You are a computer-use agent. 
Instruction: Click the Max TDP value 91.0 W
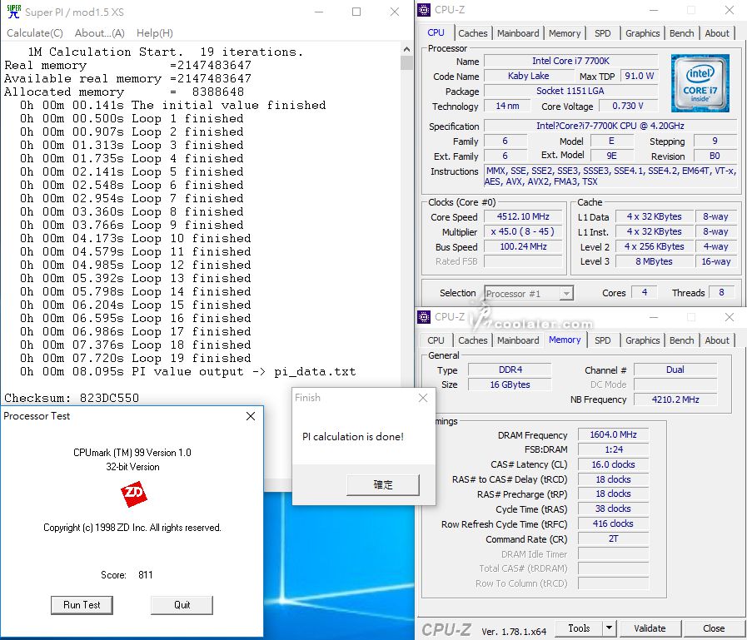[x=639, y=76]
